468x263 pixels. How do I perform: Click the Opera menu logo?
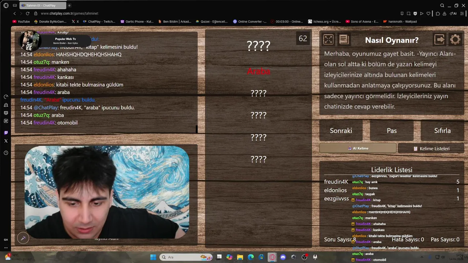point(6,5)
